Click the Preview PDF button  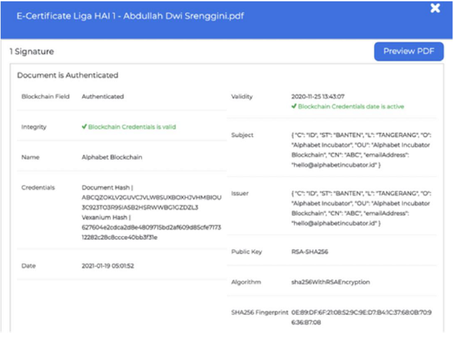(408, 51)
